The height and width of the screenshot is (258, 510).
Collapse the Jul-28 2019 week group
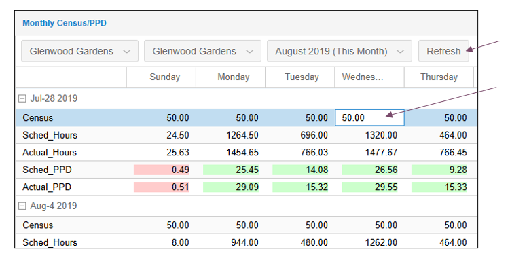pyautogui.click(x=22, y=98)
